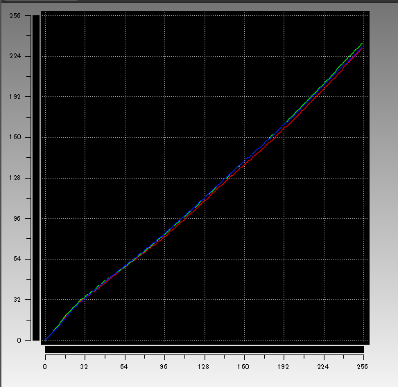Click grid intersection of input 64, output 192
Image resolution: width=398 pixels, height=387 pixels.
[125, 96]
